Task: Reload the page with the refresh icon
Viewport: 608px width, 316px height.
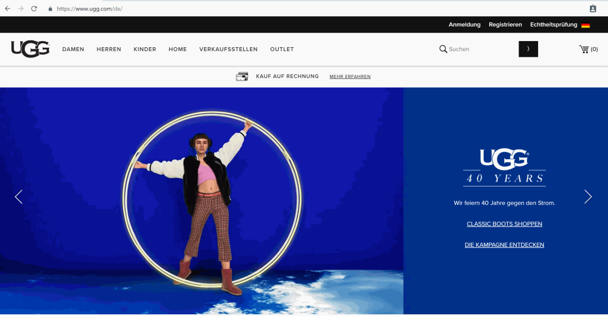Action: point(34,8)
